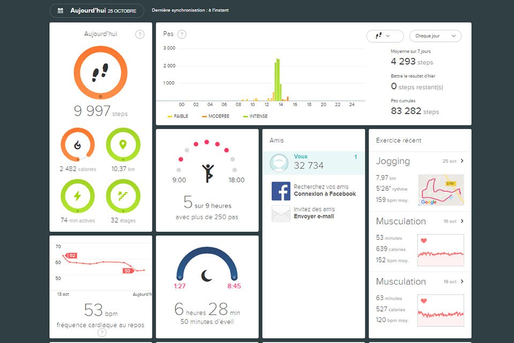
Task: Open the Chaque jour dropdown
Action: (x=435, y=36)
